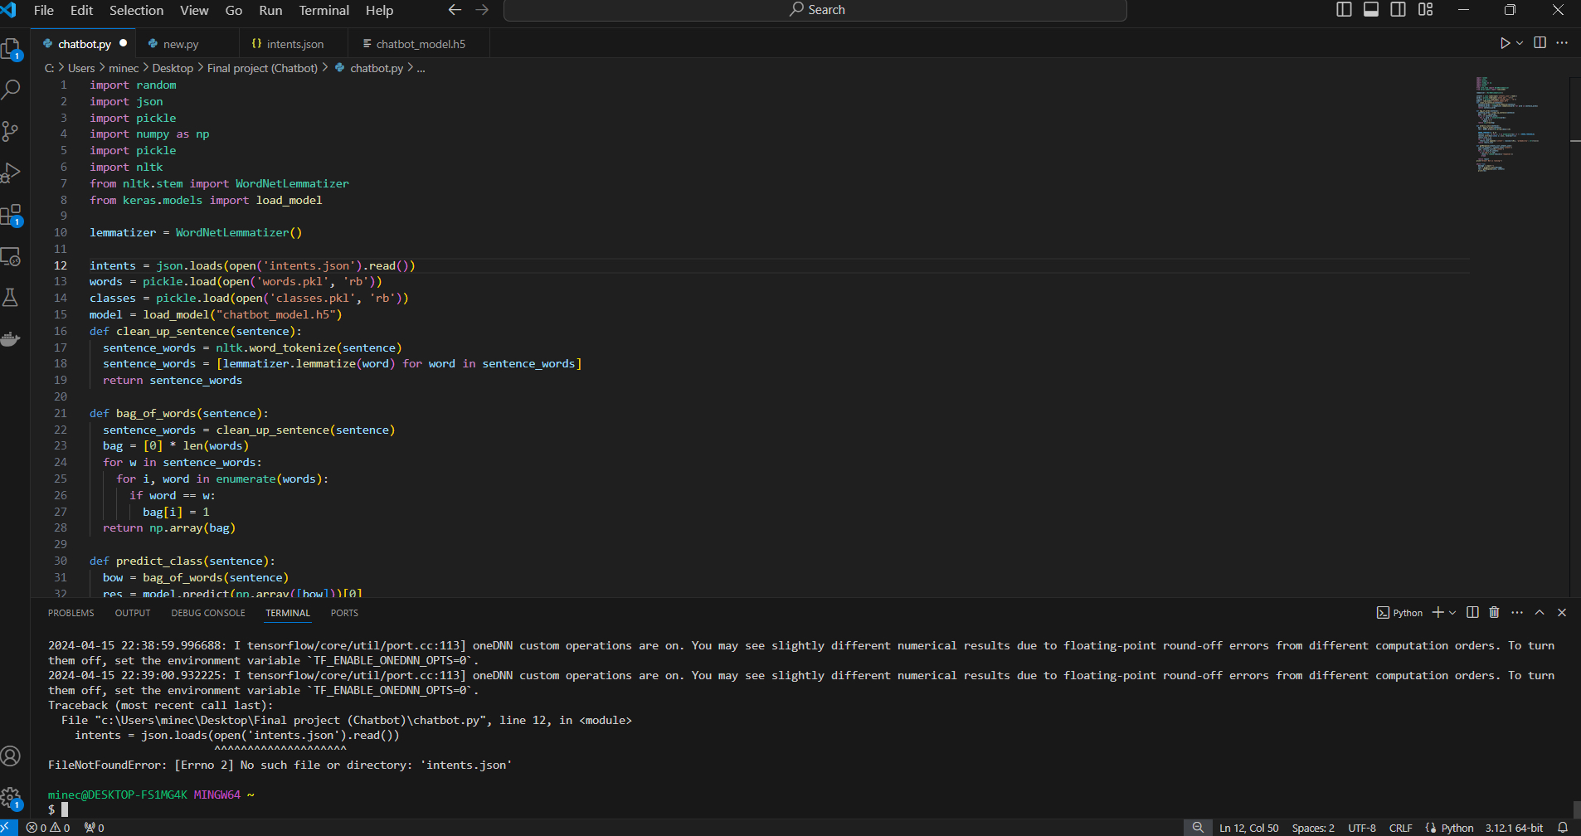Go forward with the navigation arrow

[x=482, y=10]
